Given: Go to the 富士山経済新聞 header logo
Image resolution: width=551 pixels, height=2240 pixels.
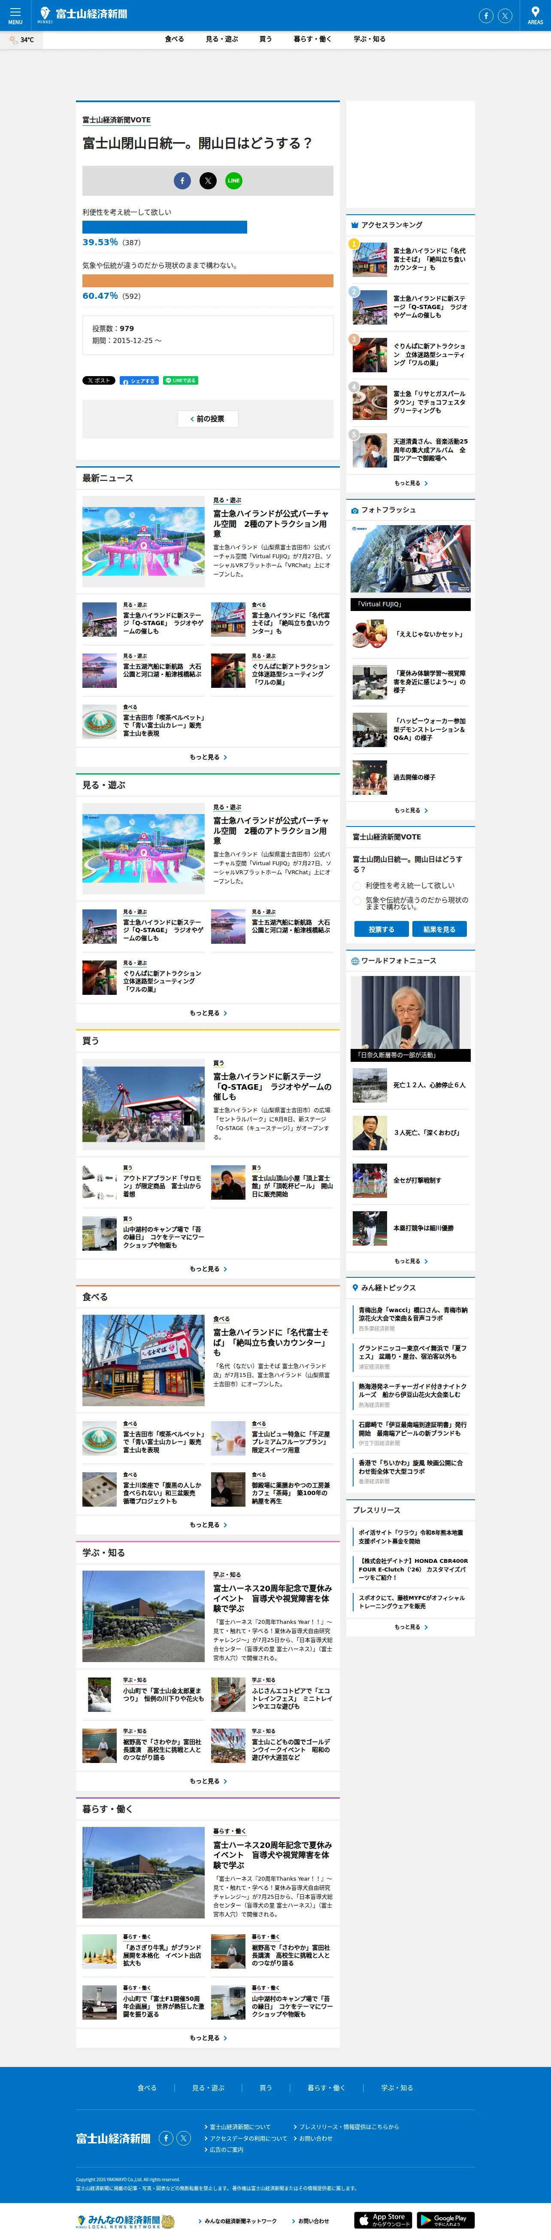Looking at the screenshot, I should tap(83, 14).
